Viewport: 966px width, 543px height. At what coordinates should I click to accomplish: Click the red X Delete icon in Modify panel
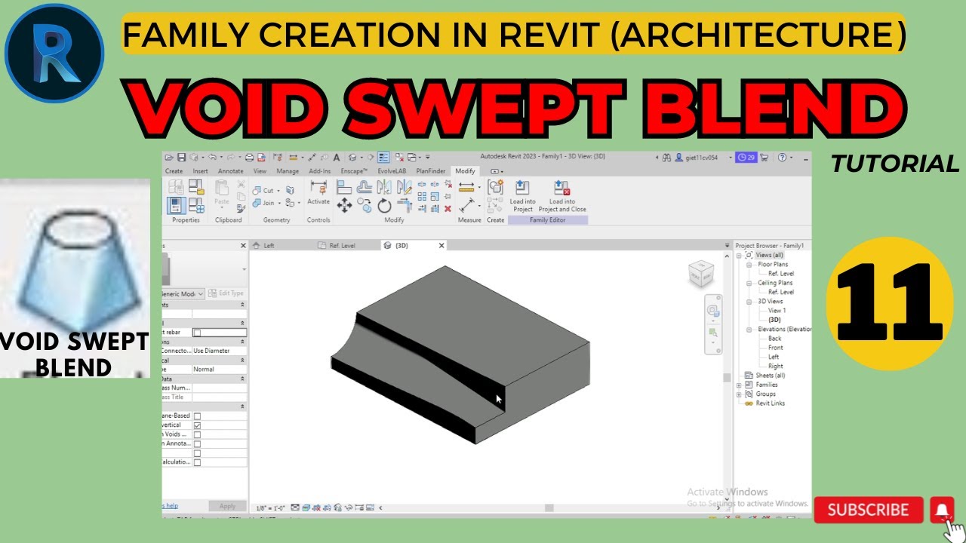click(x=448, y=209)
